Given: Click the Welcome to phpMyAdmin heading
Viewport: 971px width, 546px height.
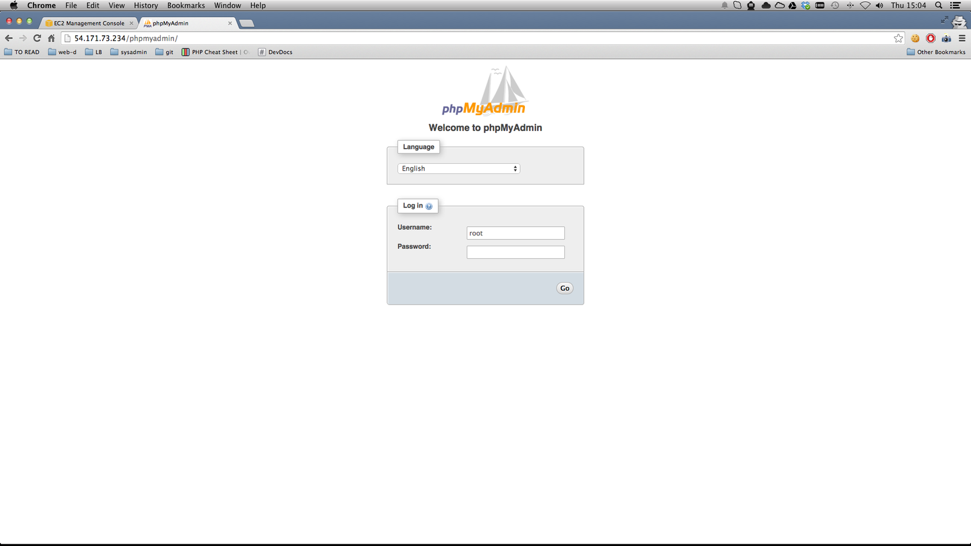Looking at the screenshot, I should tap(486, 127).
